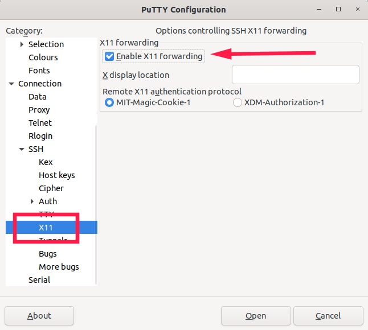This screenshot has width=368, height=330.
Task: Open the Serial settings category
Action: 39,280
